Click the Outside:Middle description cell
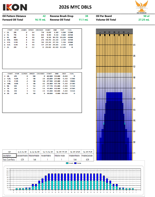Viewport: 155px width, 197px height. [x=22, y=156]
